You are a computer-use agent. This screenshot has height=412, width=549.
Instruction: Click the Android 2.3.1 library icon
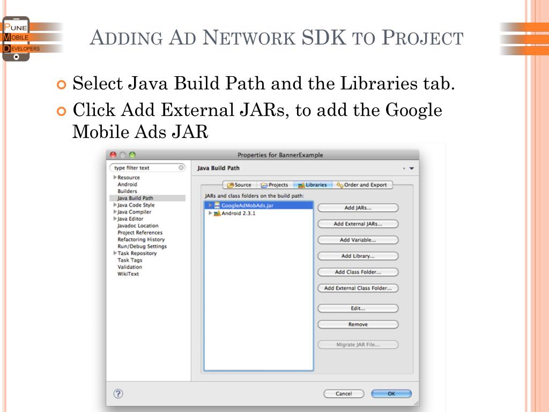(x=217, y=213)
